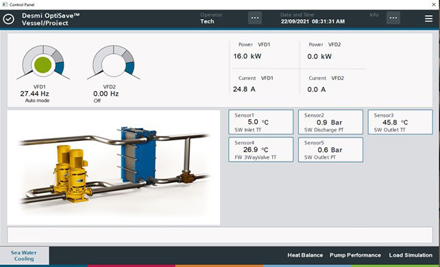Select Sensor4 FW 3WayValve TT tile
440x267 pixels.
[x=261, y=150]
